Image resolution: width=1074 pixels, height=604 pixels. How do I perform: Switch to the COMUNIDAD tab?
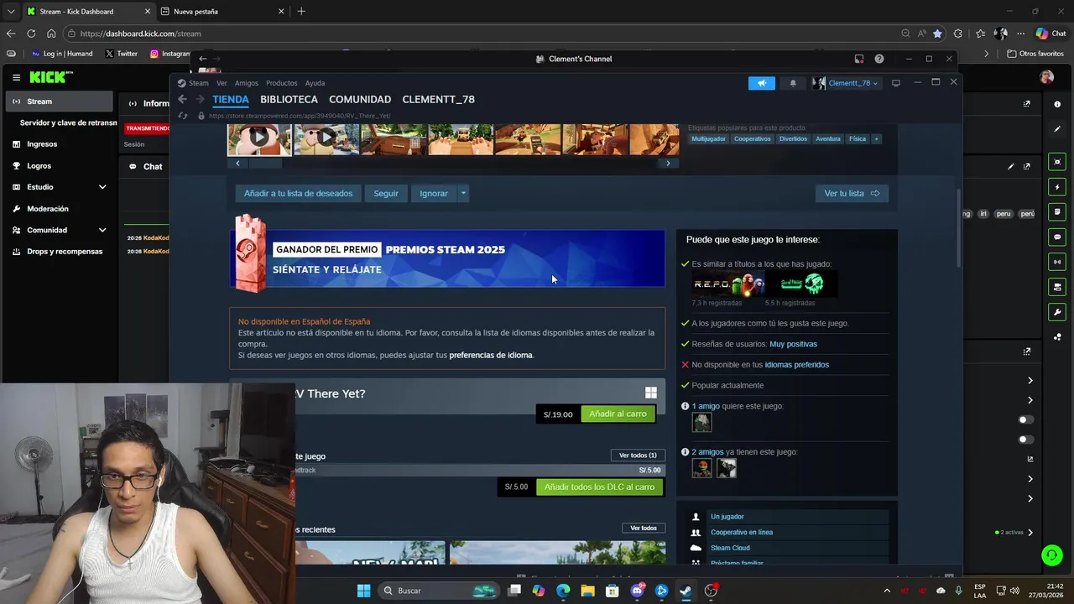[x=360, y=99]
